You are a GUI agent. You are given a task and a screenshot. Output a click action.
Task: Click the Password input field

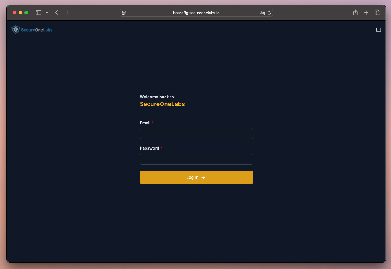(196, 159)
